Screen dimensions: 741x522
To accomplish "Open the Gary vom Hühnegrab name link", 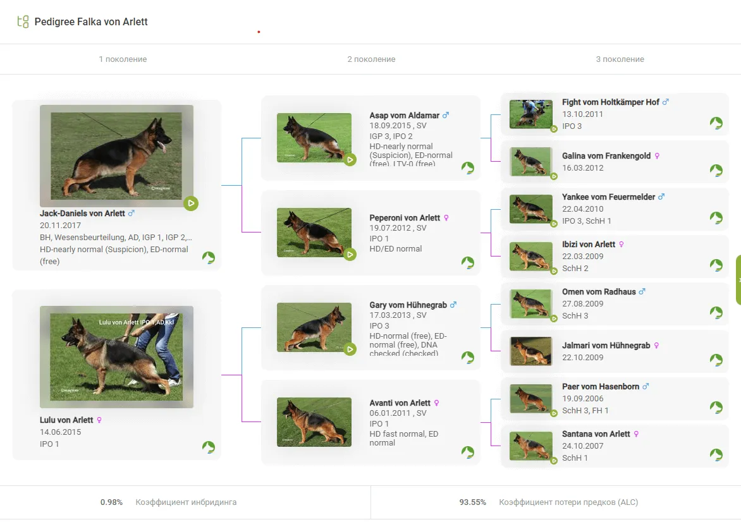I will pyautogui.click(x=408, y=305).
